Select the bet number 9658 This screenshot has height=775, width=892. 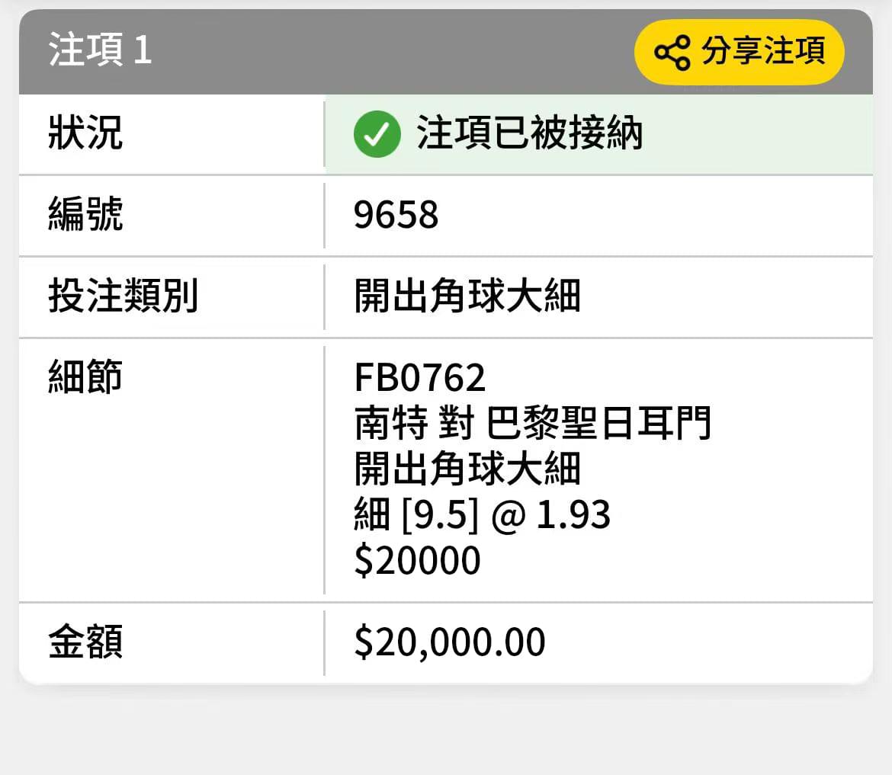(x=396, y=215)
